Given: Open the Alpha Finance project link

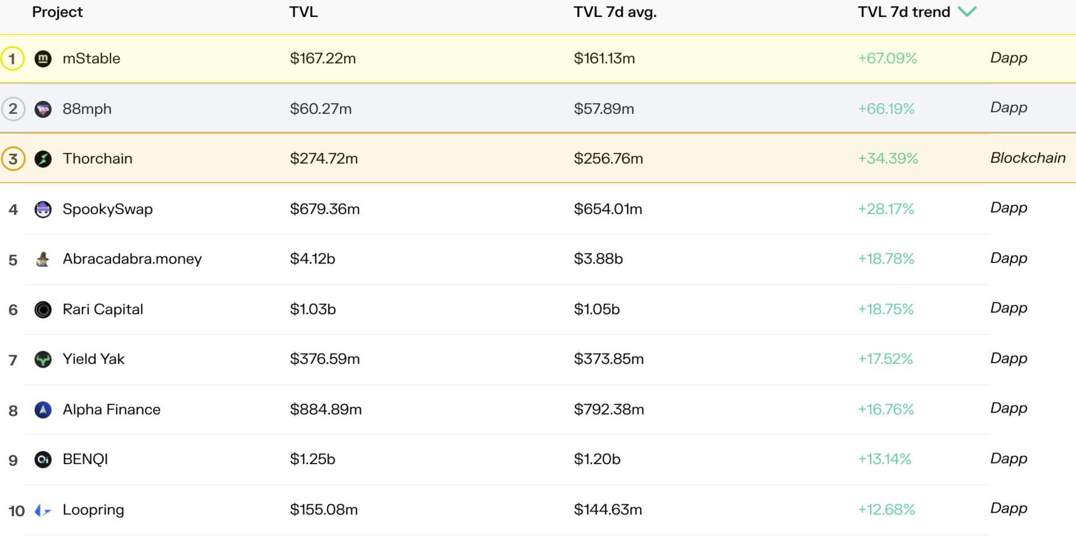Looking at the screenshot, I should pyautogui.click(x=112, y=410).
